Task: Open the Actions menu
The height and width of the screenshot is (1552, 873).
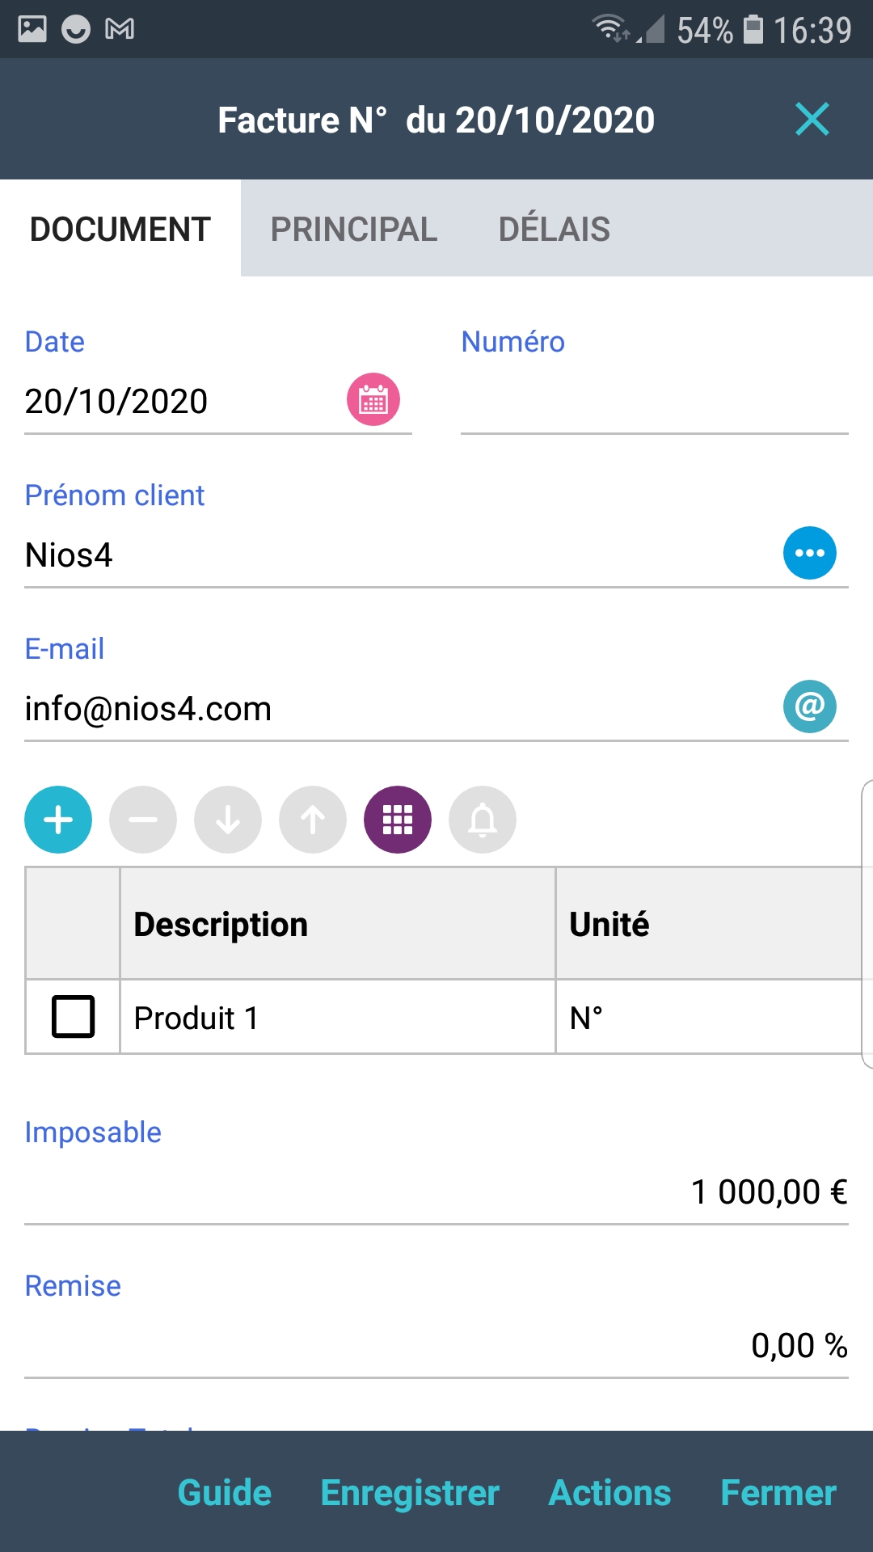Action: coord(609,1492)
